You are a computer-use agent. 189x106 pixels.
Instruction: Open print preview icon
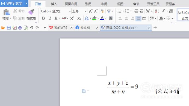(x=26, y=28)
